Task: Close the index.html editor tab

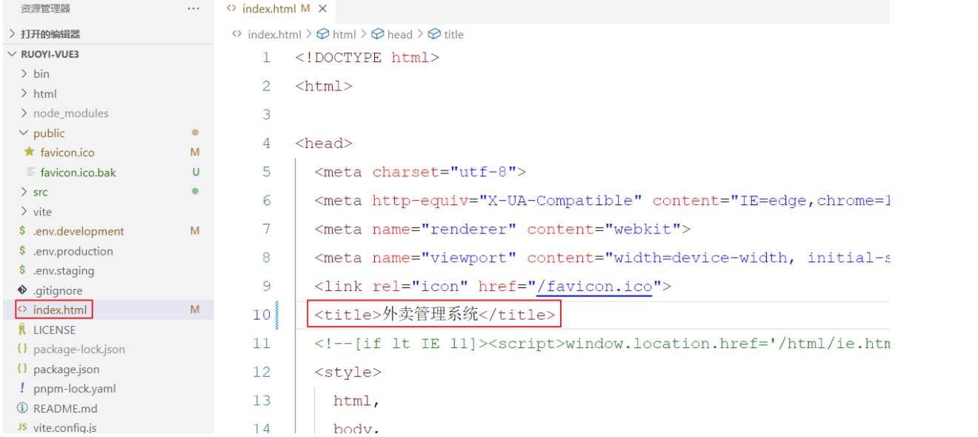Action: (322, 9)
